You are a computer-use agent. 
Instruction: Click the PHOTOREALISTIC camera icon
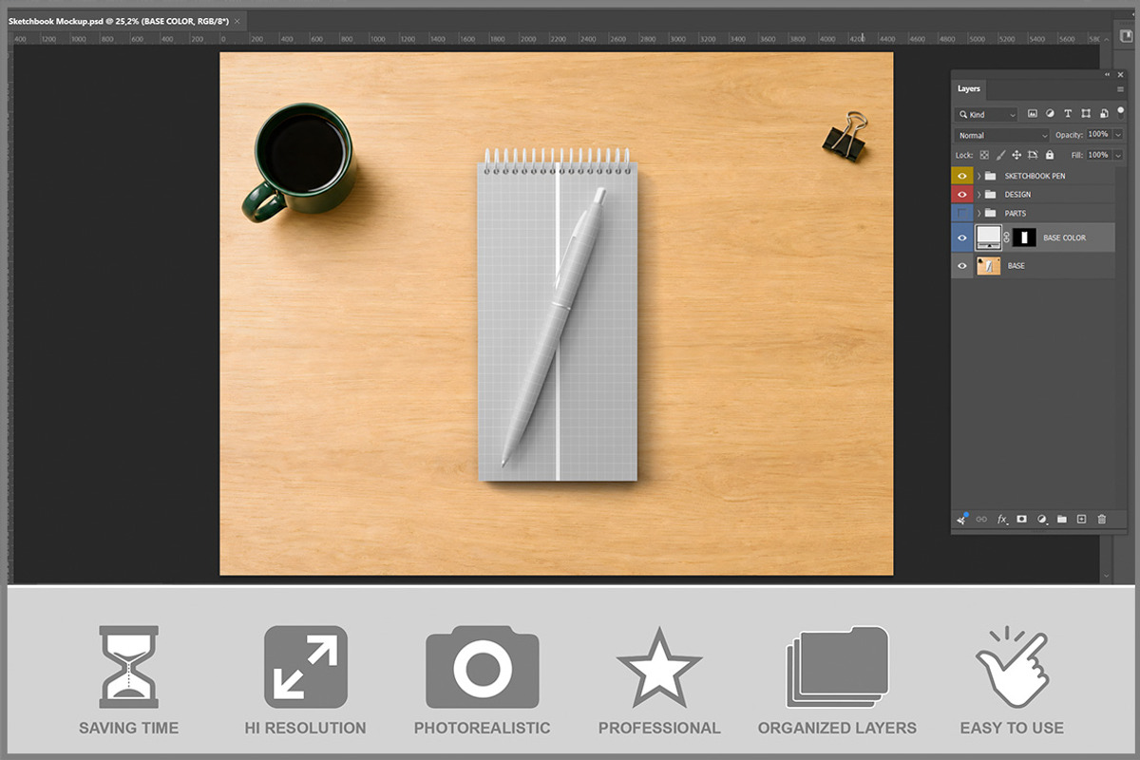(x=482, y=667)
